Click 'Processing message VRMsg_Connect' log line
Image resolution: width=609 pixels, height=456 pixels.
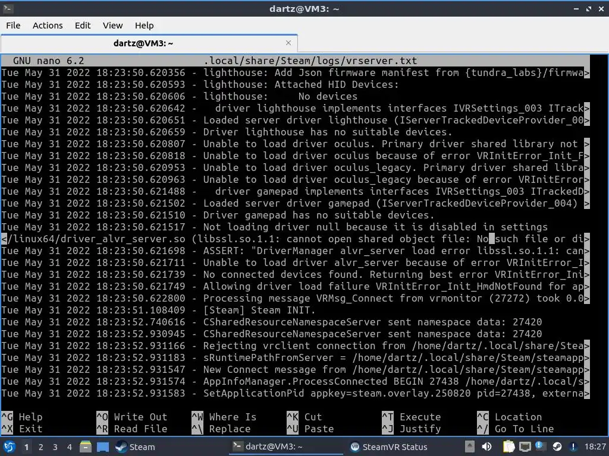coord(295,298)
